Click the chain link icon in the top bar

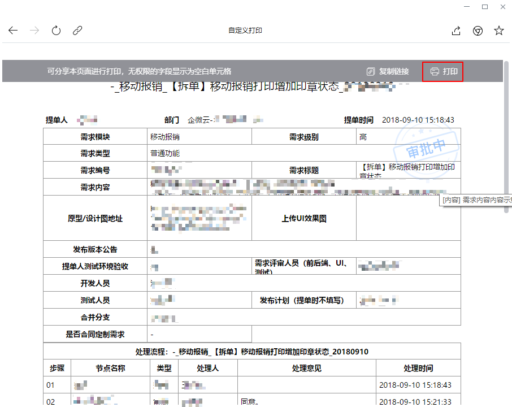(x=77, y=31)
